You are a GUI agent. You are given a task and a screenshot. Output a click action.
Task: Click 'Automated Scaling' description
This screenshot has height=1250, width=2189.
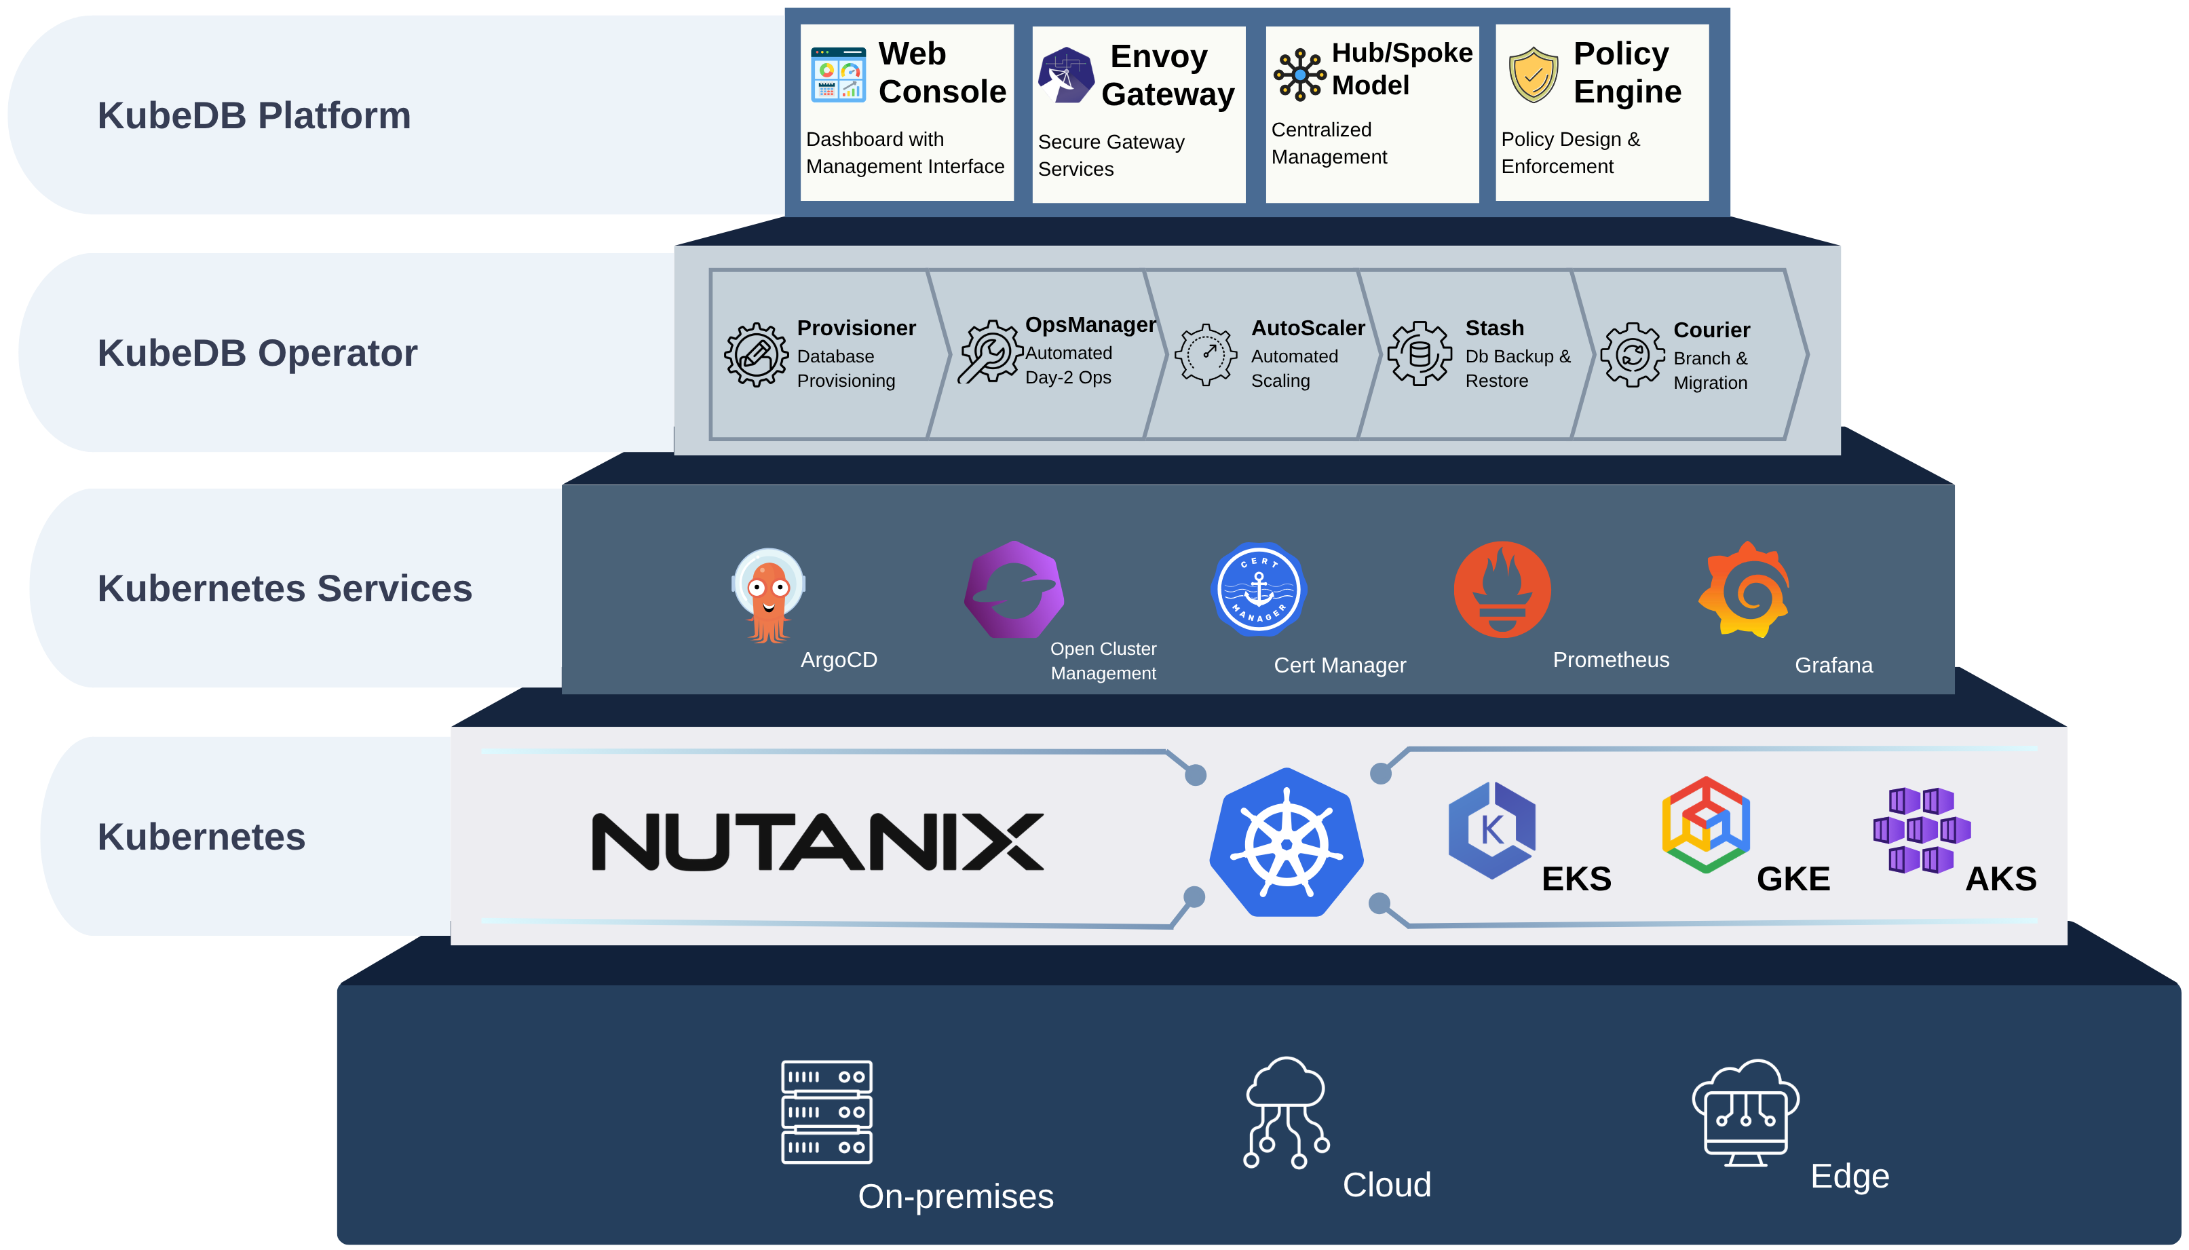tap(1294, 368)
